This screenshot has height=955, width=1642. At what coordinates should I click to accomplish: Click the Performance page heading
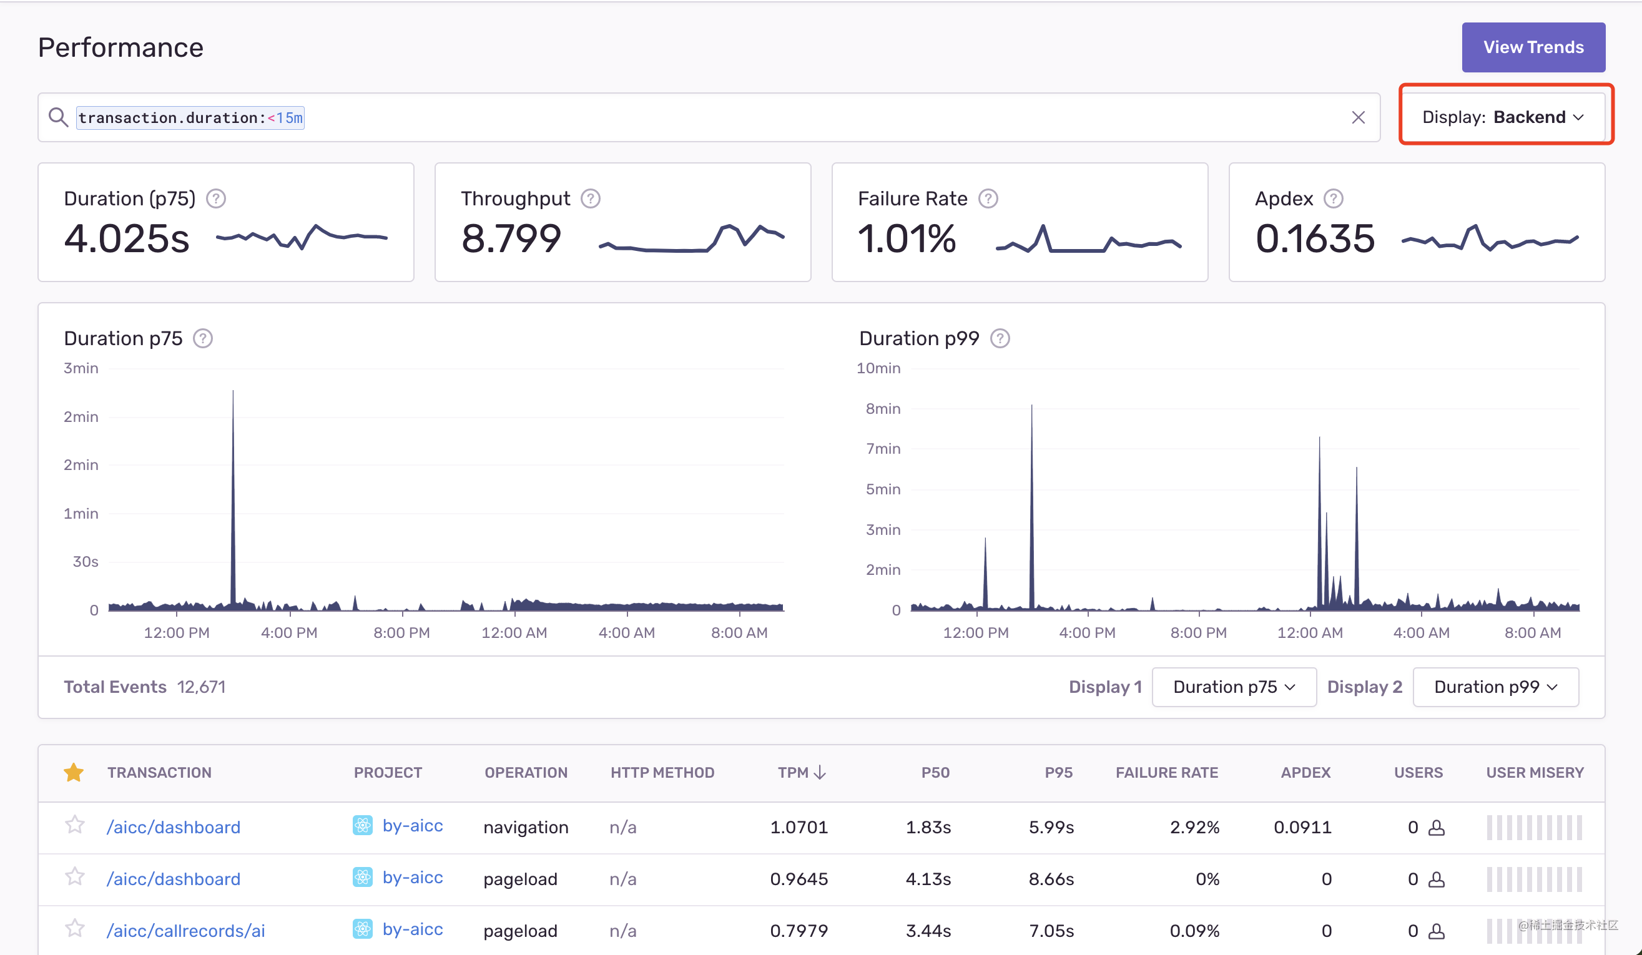pos(120,47)
